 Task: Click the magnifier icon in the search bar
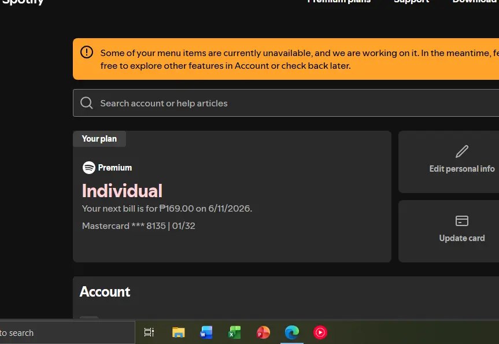coord(87,103)
